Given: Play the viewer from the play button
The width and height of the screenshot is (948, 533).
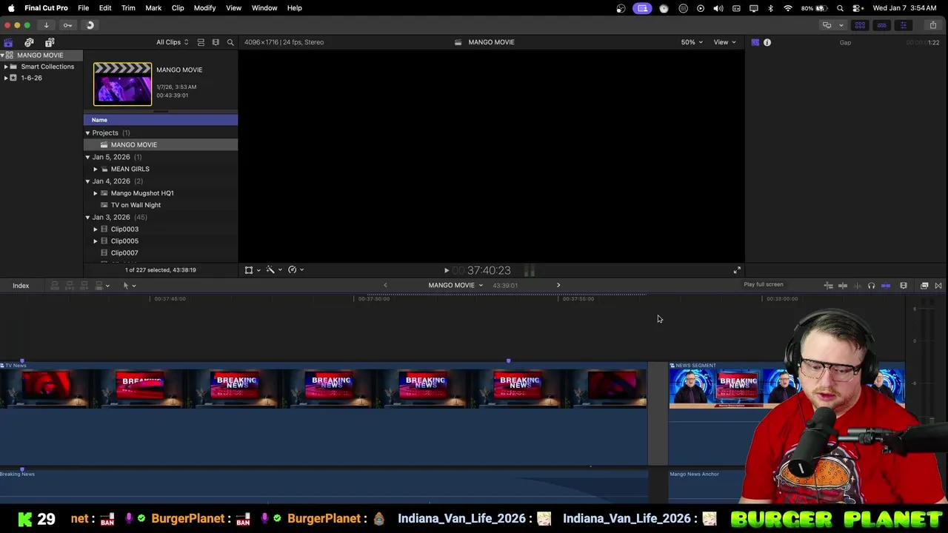Looking at the screenshot, I should (x=447, y=271).
